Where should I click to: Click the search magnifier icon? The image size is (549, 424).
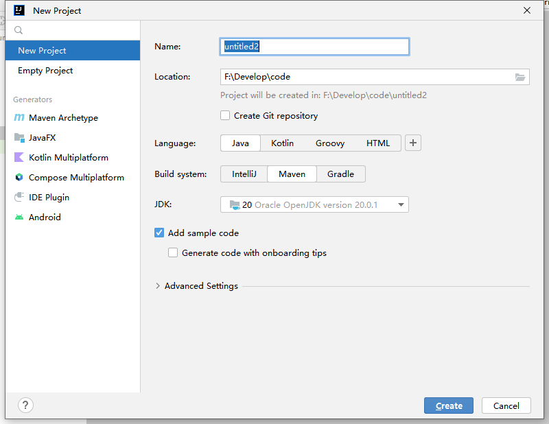pos(19,31)
